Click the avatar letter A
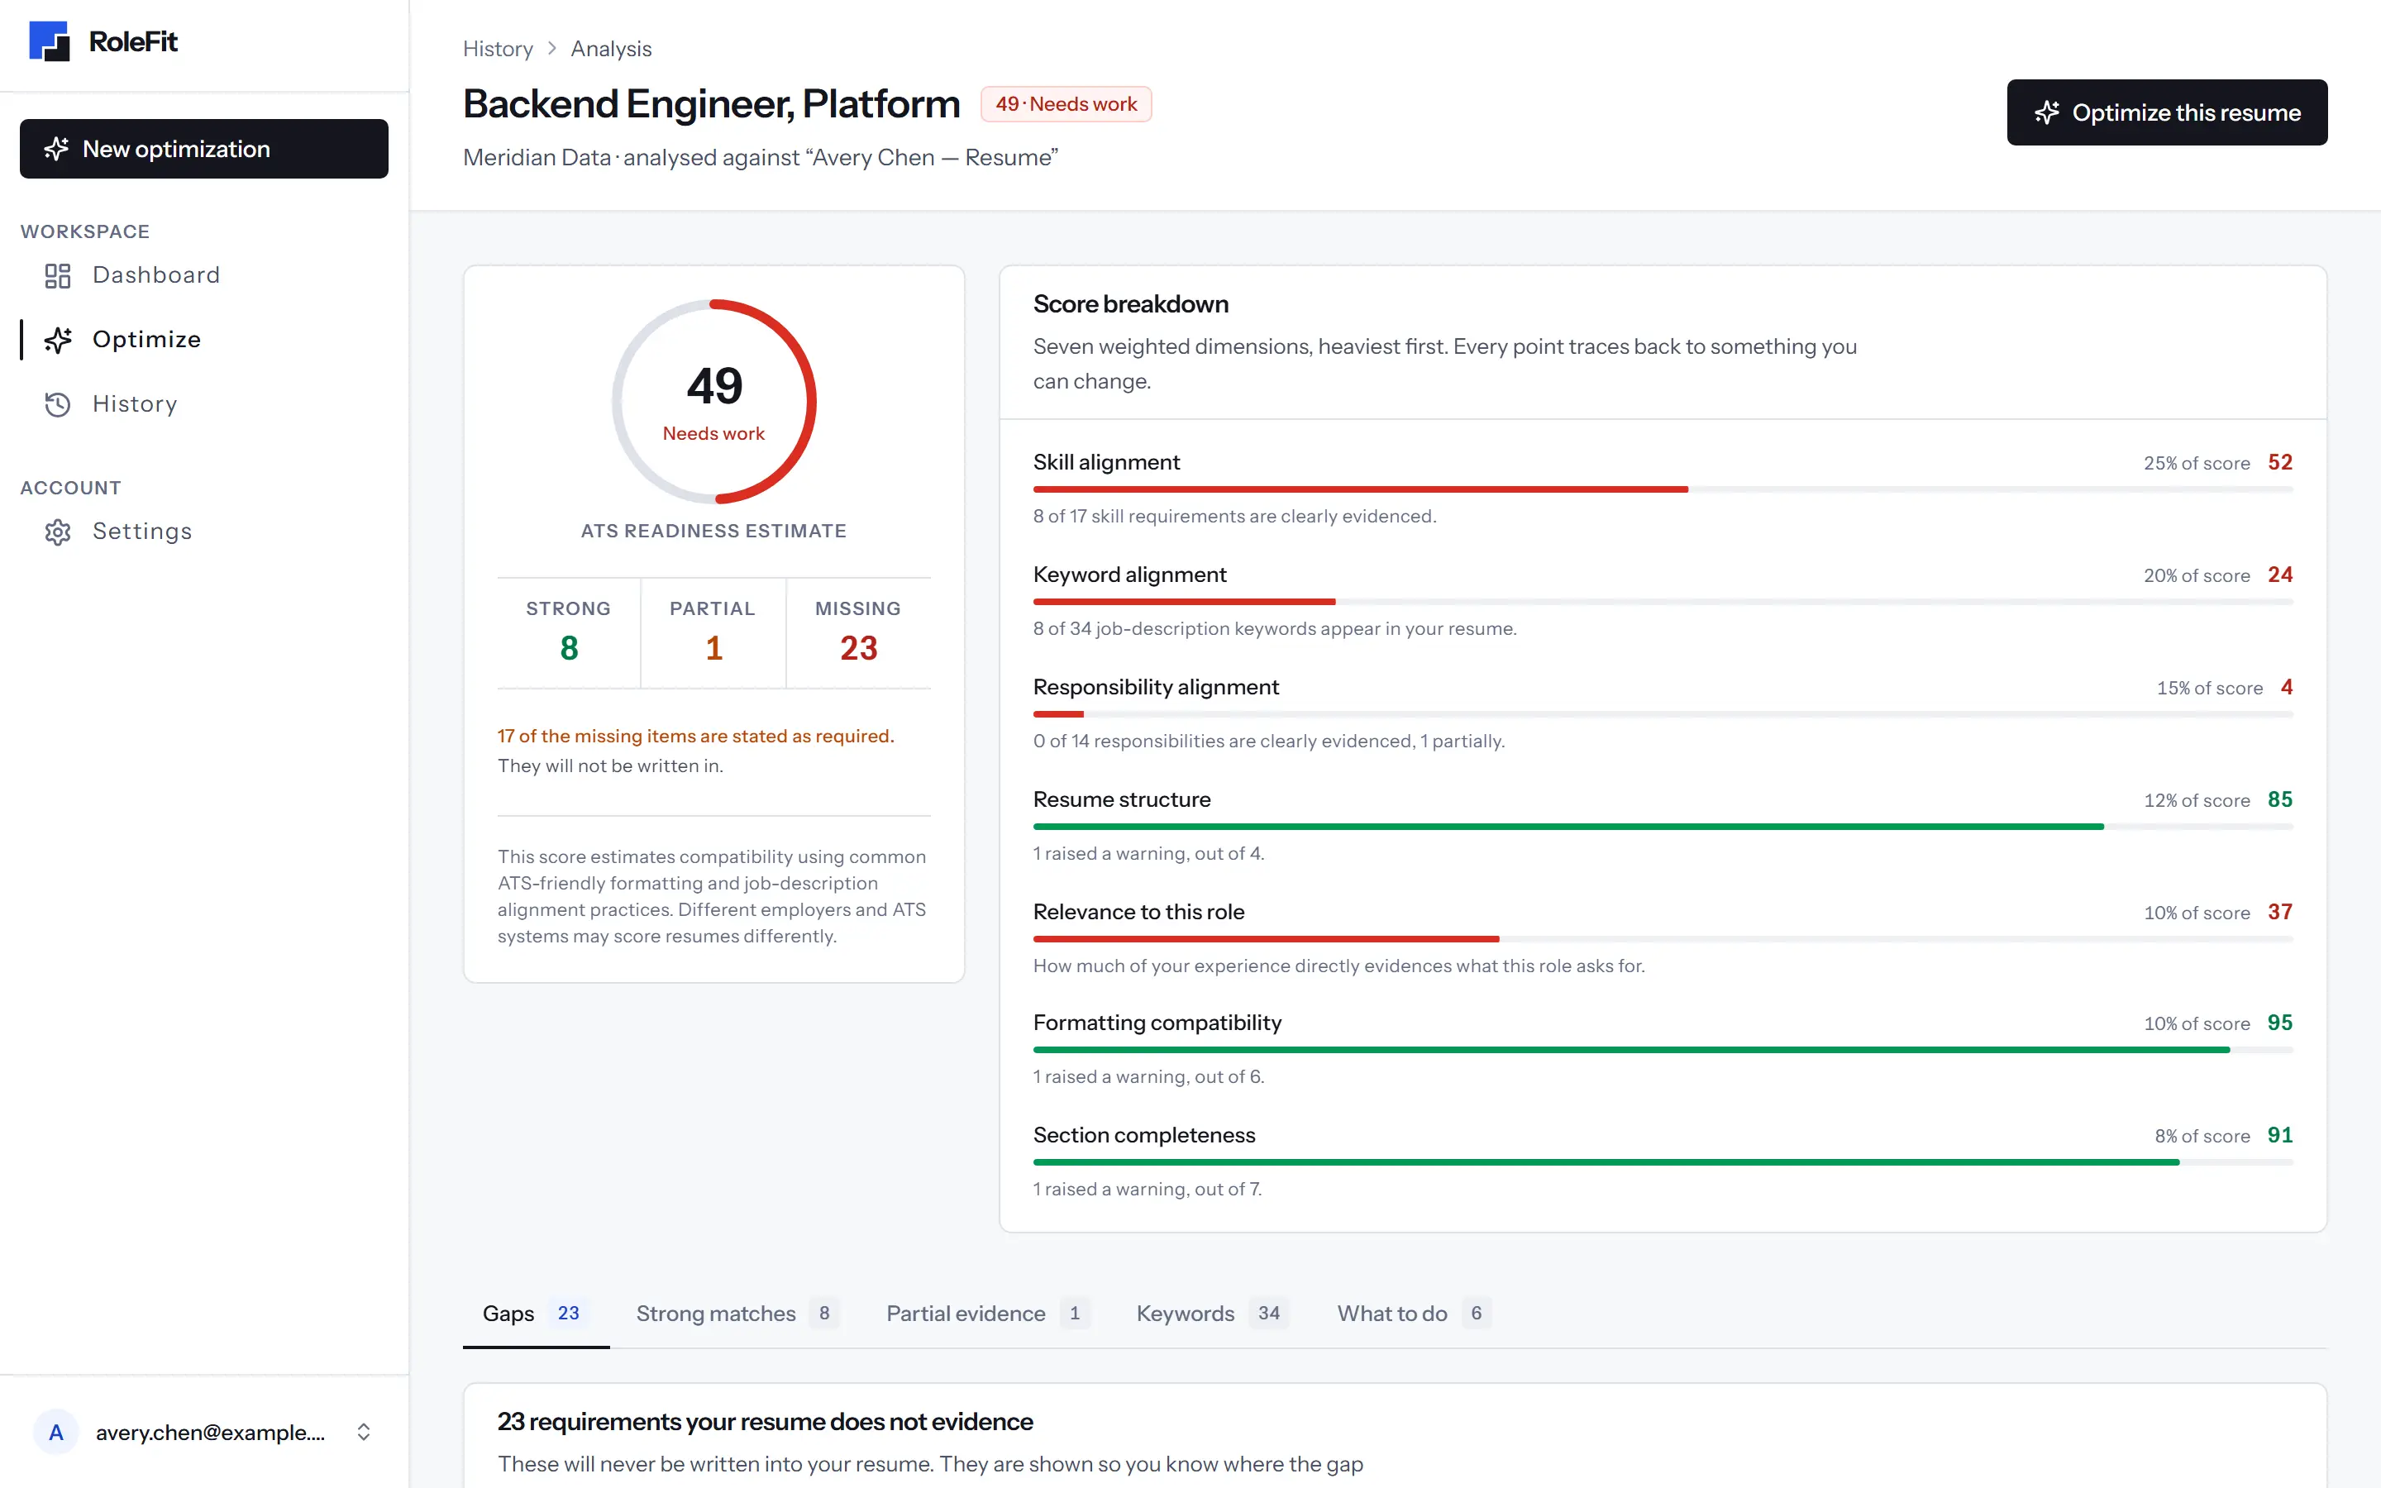 [x=56, y=1432]
